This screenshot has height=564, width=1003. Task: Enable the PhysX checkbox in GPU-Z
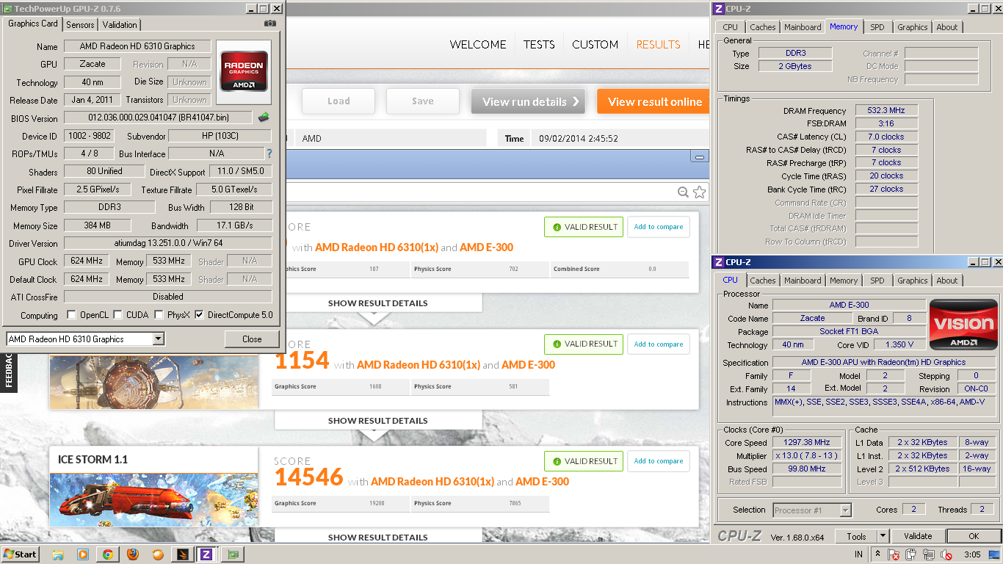pyautogui.click(x=159, y=315)
